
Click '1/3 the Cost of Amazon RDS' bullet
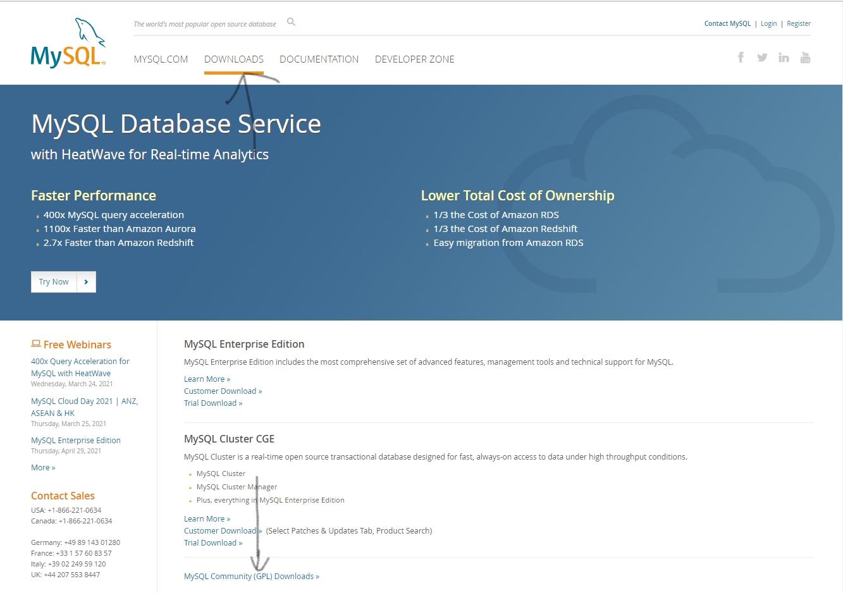point(496,215)
